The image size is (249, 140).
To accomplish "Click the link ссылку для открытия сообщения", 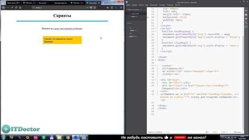I will click(x=68, y=28).
